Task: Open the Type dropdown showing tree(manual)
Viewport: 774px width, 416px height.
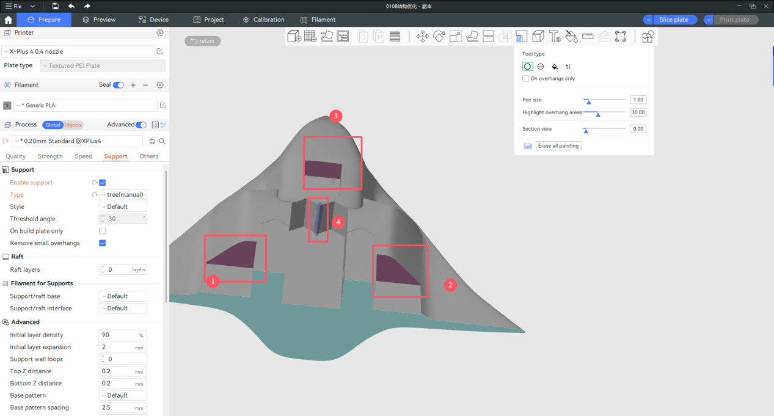Action: pyautogui.click(x=122, y=194)
